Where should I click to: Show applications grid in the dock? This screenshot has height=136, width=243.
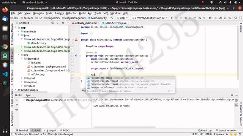pos(5,131)
